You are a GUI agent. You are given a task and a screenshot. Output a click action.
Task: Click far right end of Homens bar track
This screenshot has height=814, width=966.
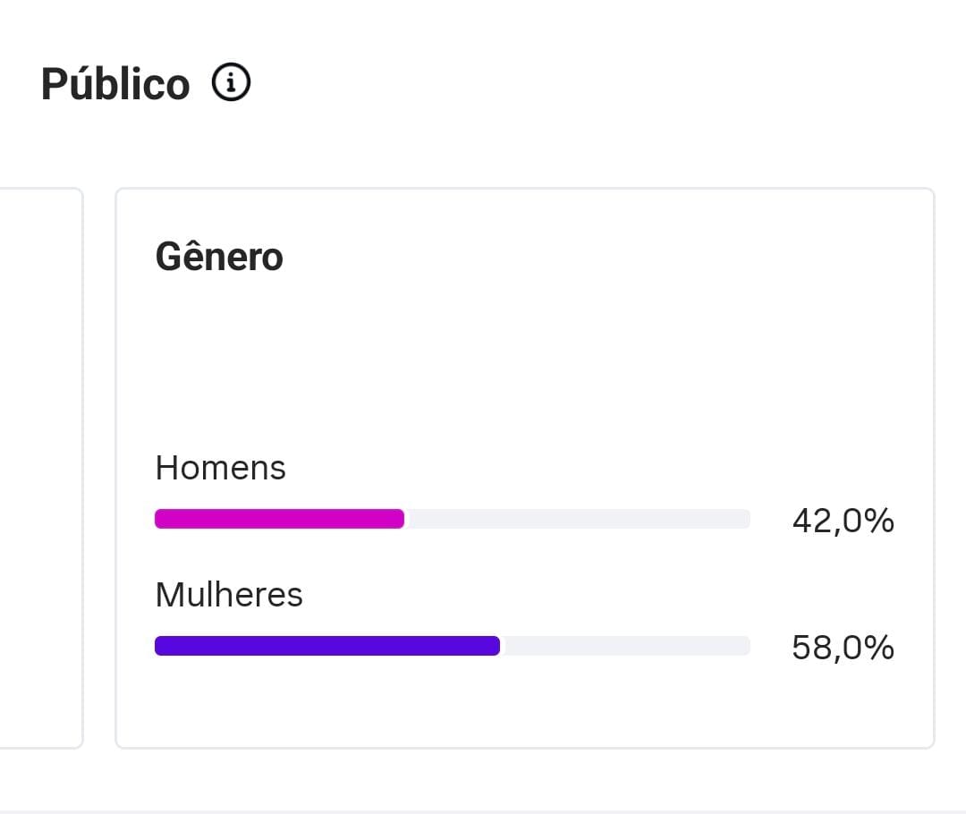coord(744,519)
